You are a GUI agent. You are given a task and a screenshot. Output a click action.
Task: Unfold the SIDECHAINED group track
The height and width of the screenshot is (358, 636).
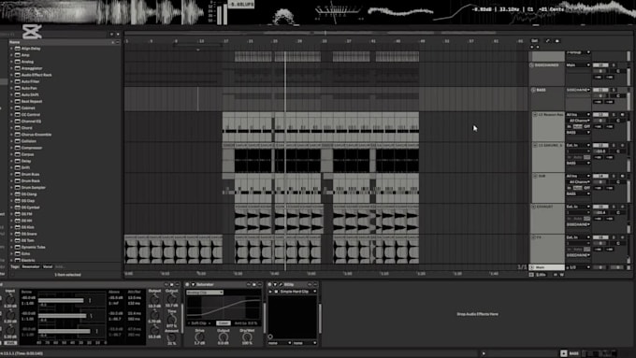coord(532,65)
